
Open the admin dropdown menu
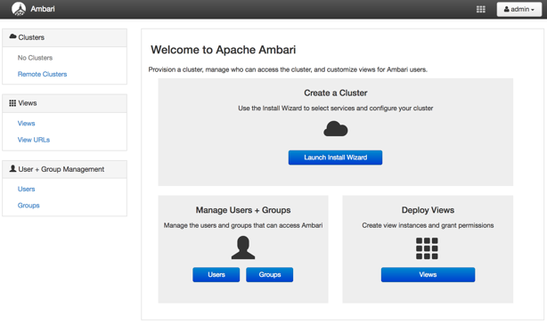pyautogui.click(x=519, y=10)
